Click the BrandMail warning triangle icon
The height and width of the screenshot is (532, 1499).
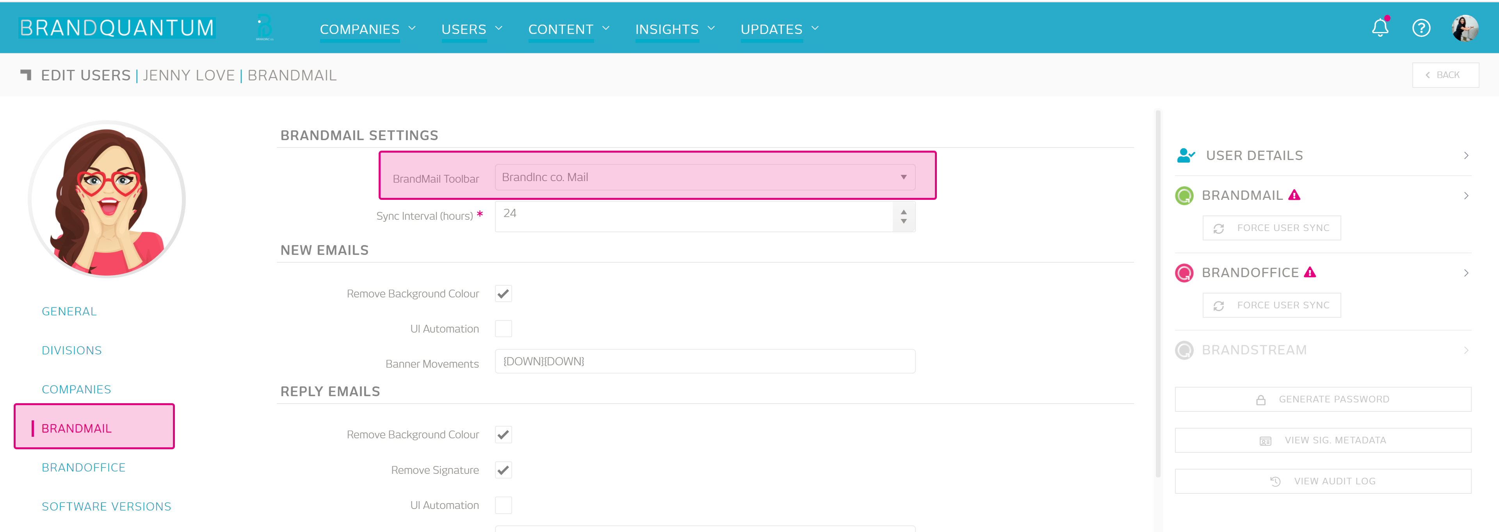coord(1294,195)
